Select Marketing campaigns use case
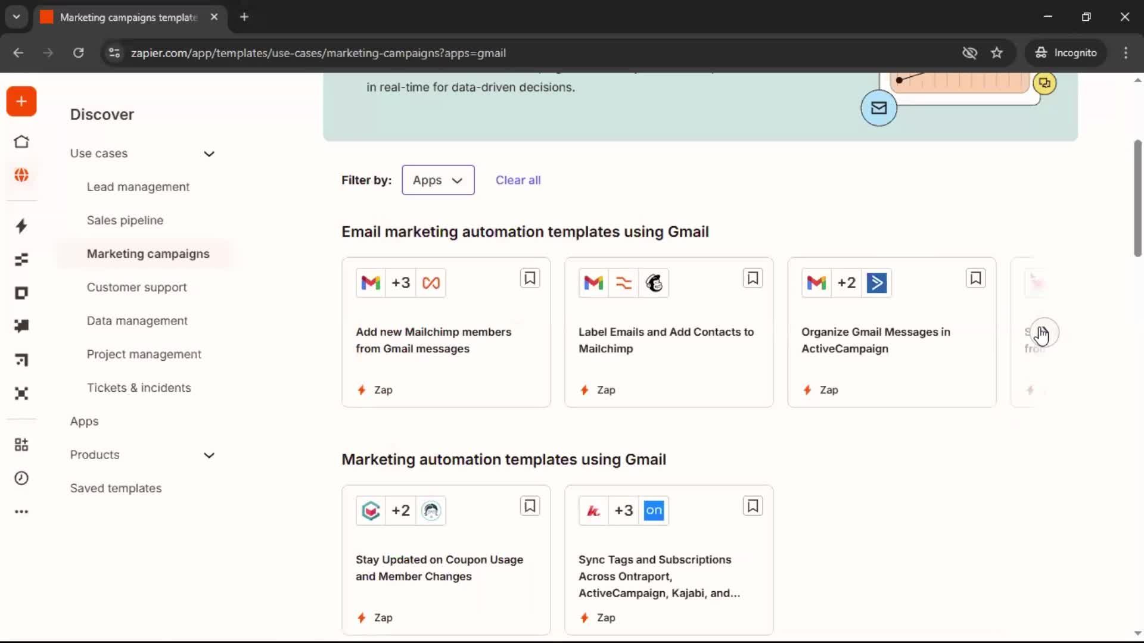Viewport: 1144px width, 643px height. pos(148,254)
